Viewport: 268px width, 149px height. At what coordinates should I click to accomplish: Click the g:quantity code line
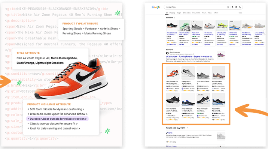tap(31, 138)
